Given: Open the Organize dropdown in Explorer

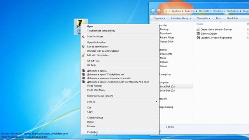Looking at the screenshot, I should (159, 18).
